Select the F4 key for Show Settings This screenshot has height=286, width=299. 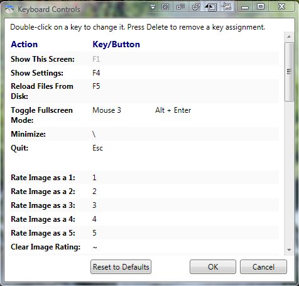tap(96, 73)
